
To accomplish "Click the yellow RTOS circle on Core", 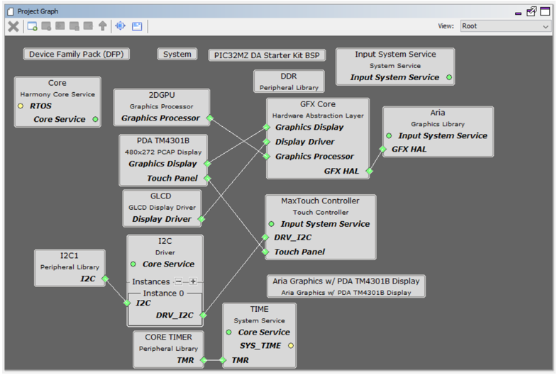I will pos(21,106).
